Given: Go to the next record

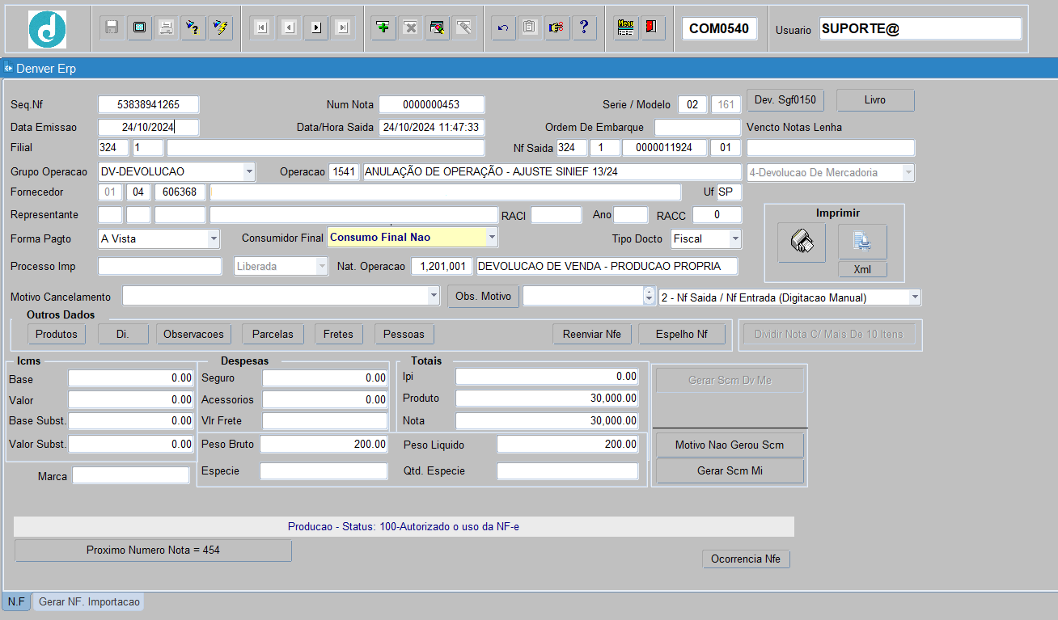Looking at the screenshot, I should click(315, 27).
